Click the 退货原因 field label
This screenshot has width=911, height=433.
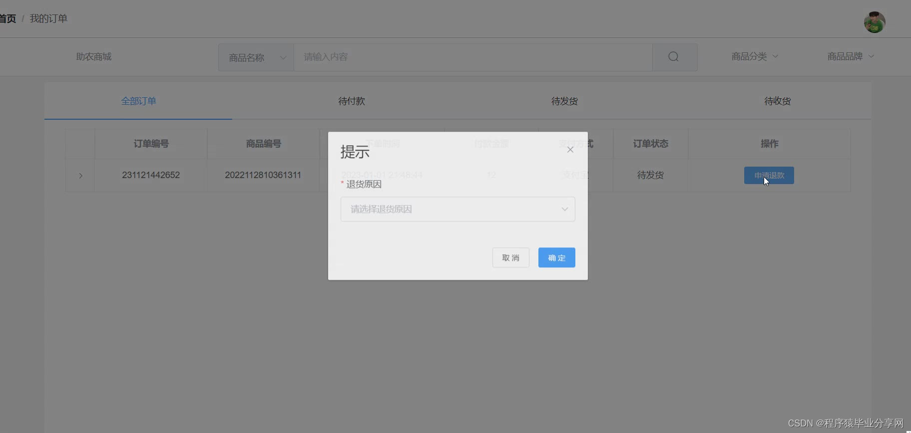364,184
